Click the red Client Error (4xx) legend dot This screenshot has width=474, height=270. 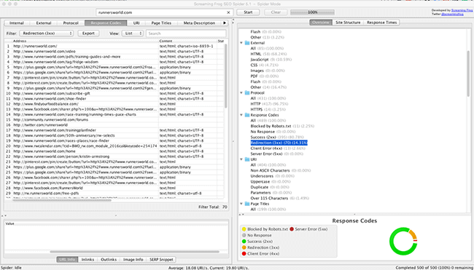tap(244, 254)
